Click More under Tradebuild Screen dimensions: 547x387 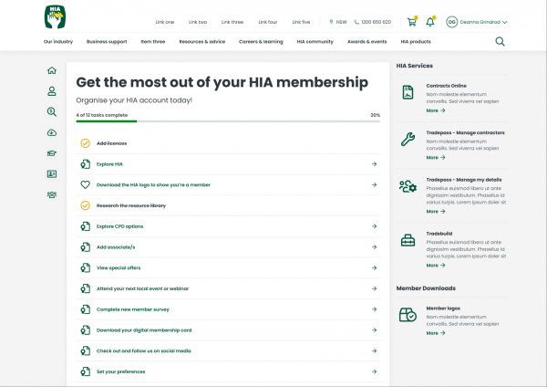(436, 266)
